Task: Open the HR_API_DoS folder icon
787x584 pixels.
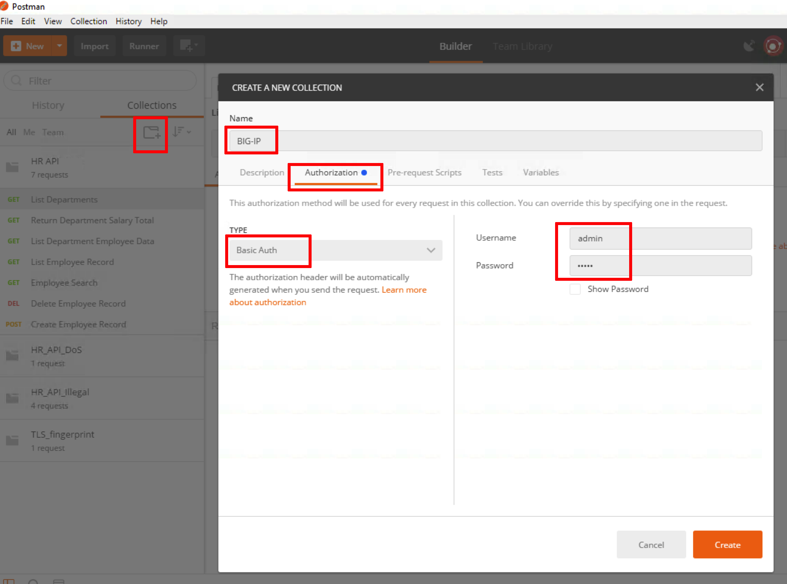Action: [12, 356]
